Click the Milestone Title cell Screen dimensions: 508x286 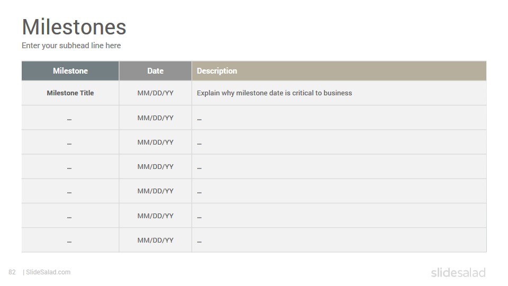[70, 93]
